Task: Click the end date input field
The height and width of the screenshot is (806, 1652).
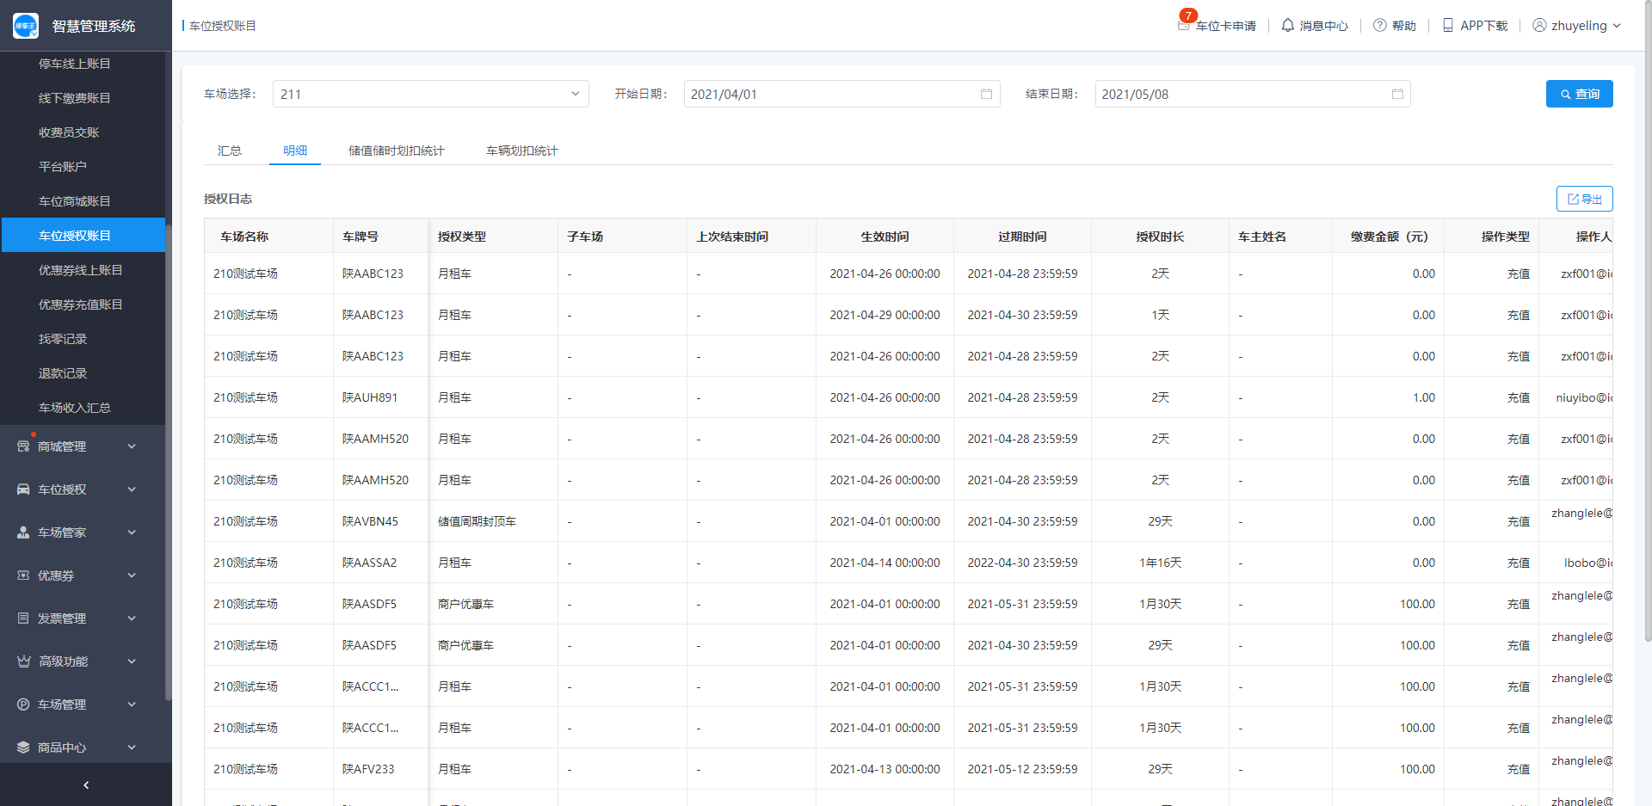Action: [x=1239, y=94]
